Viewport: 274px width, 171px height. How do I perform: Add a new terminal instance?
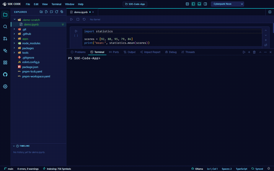(x=249, y=52)
